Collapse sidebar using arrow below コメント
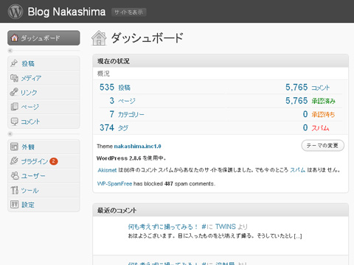The height and width of the screenshot is (265, 354). click(10, 134)
